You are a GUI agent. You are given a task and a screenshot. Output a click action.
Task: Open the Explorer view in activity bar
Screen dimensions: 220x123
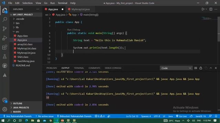pos(4,10)
